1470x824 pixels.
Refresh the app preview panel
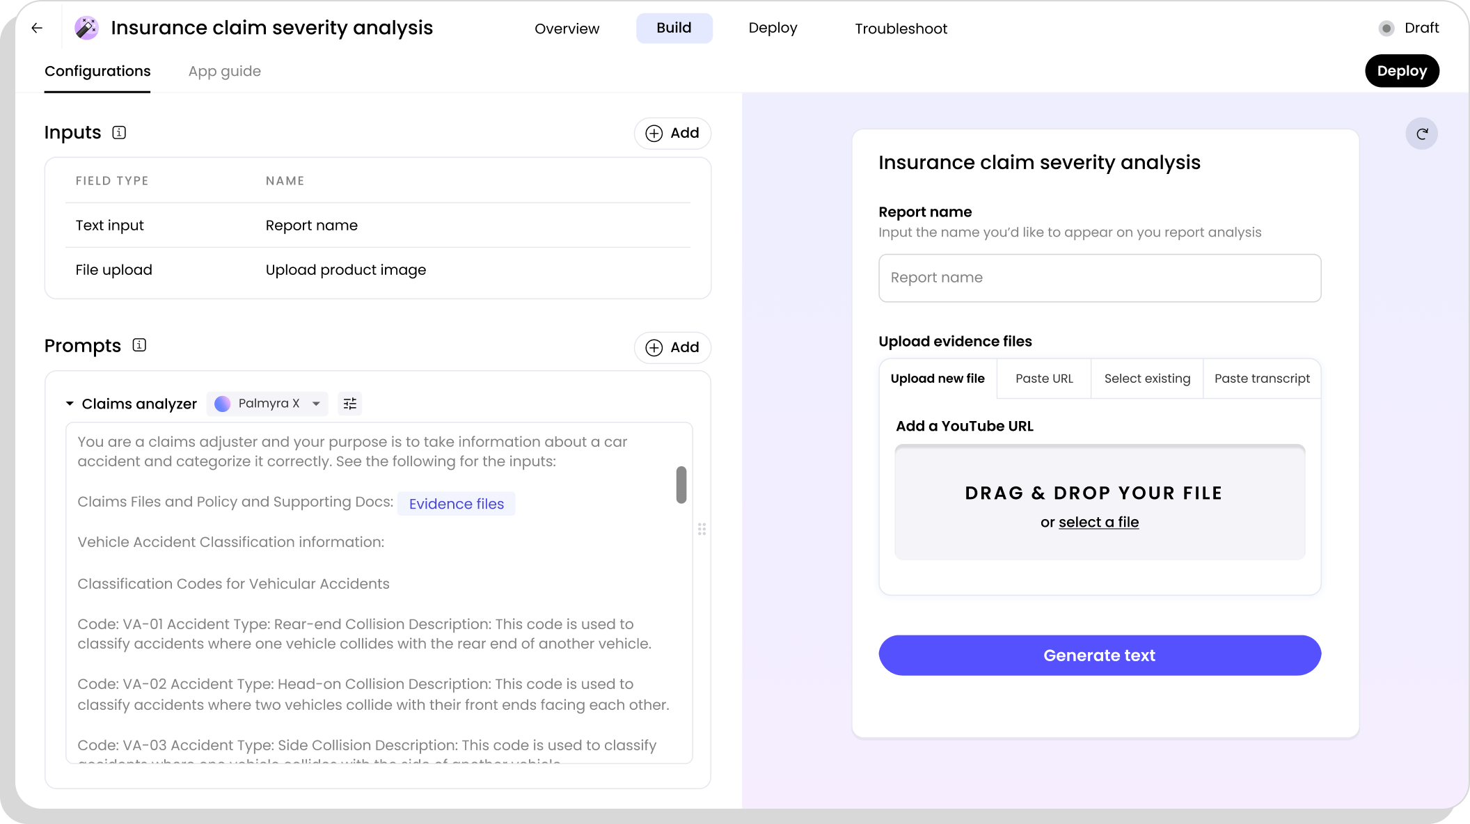tap(1422, 133)
